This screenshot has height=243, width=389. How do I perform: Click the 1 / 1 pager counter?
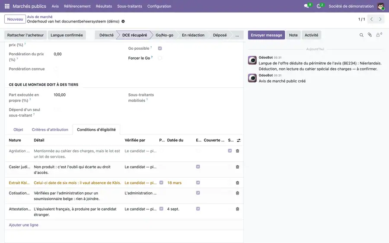pyautogui.click(x=361, y=19)
